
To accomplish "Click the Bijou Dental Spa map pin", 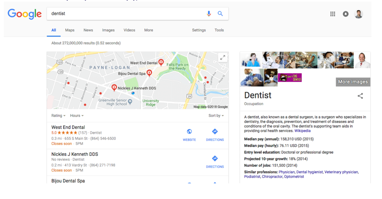I will pos(149,73).
